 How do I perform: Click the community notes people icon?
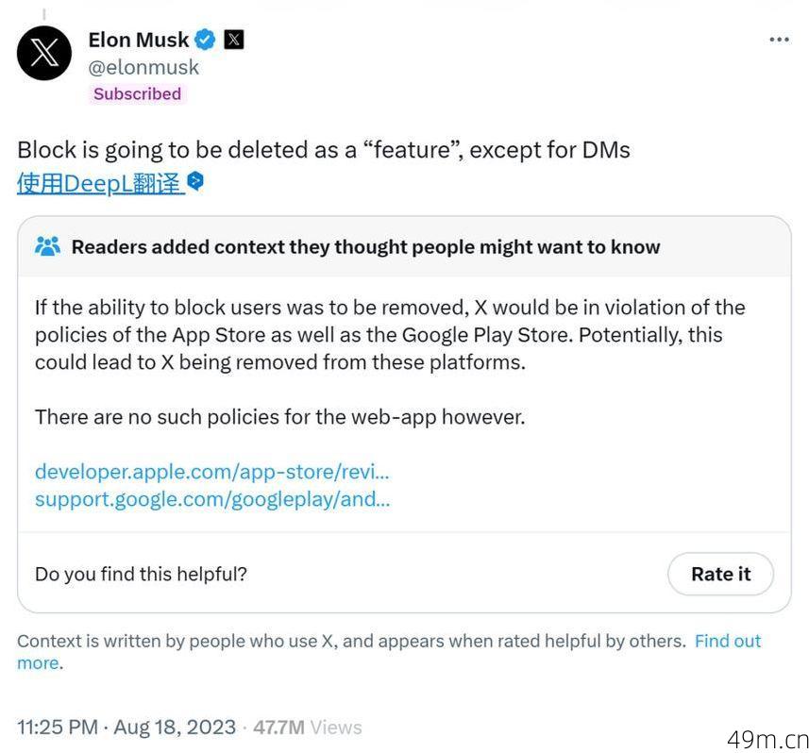pyautogui.click(x=47, y=246)
